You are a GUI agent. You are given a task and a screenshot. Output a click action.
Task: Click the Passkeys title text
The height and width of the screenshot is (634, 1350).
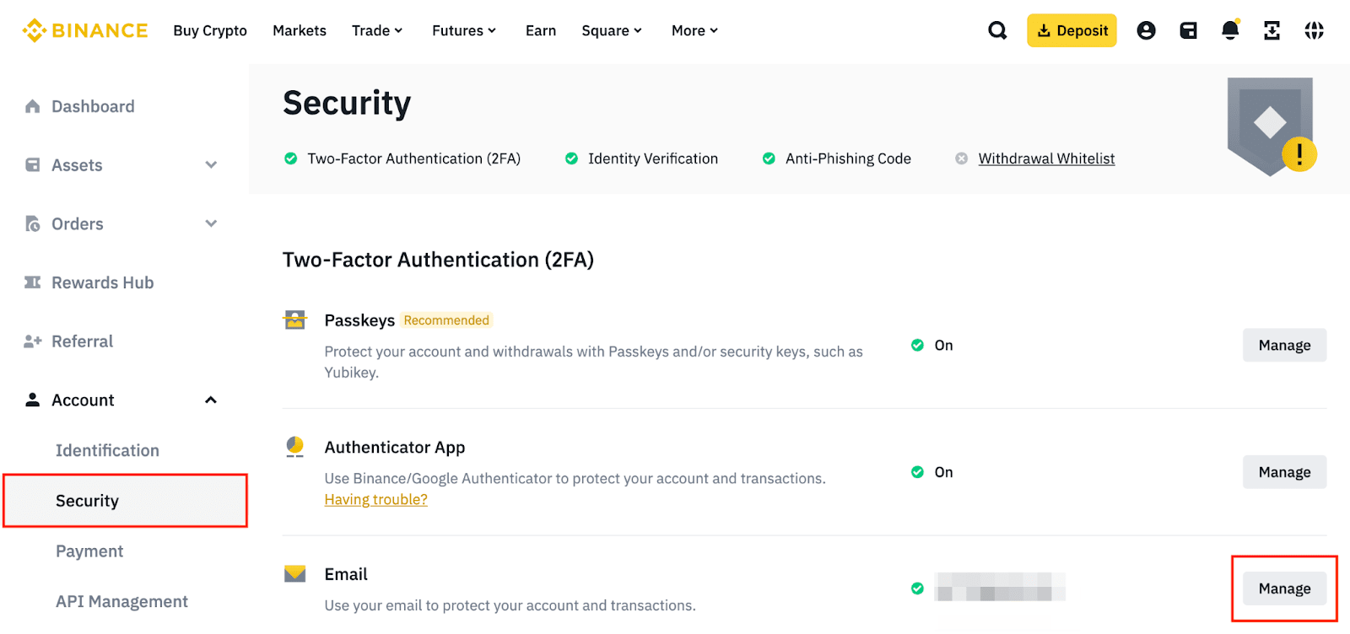(359, 320)
